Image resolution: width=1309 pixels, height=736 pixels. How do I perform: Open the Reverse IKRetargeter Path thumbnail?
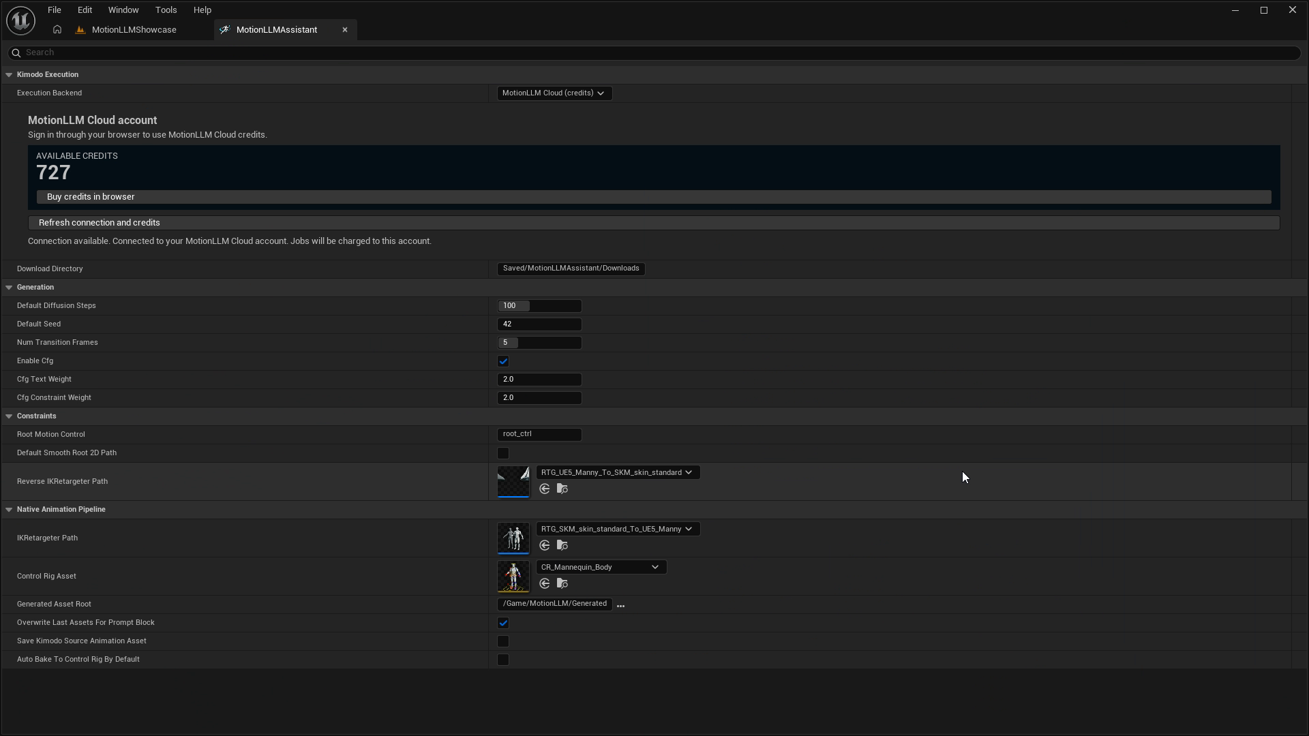pos(513,482)
